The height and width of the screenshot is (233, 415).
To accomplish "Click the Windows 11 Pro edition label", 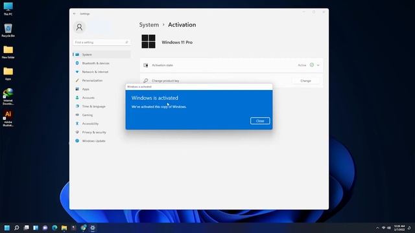I will click(x=177, y=42).
